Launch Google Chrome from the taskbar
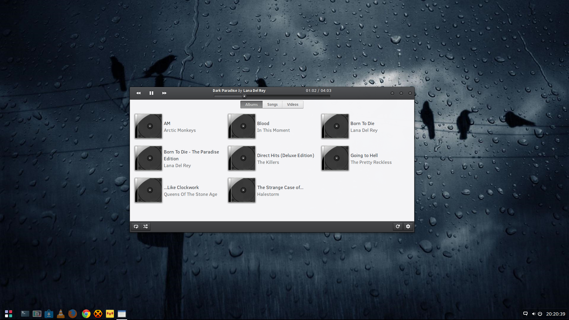Image resolution: width=569 pixels, height=320 pixels. click(x=86, y=314)
